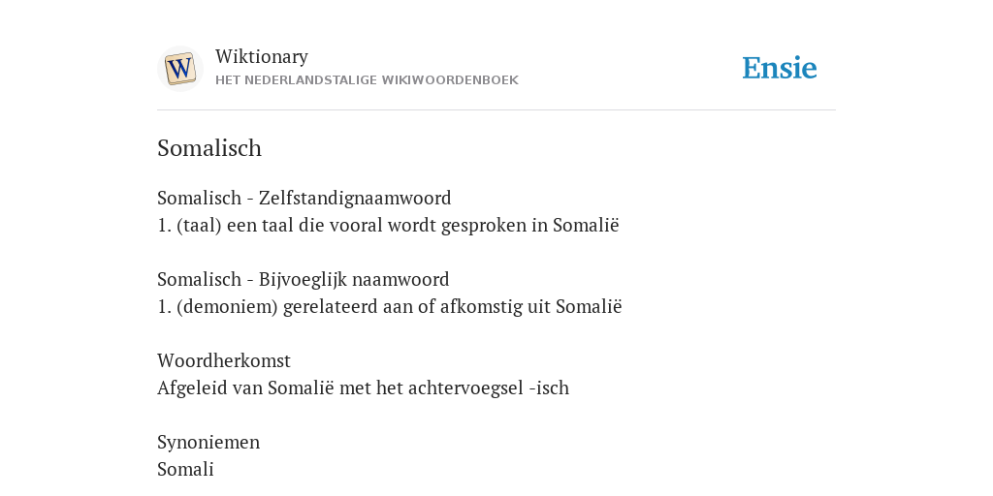Click the 'Somalisch - Zelfstandignaamwoord' line

pyautogui.click(x=304, y=198)
